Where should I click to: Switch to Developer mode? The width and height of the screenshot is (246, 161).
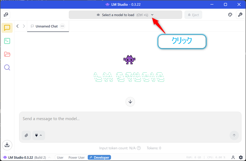(x=99, y=157)
